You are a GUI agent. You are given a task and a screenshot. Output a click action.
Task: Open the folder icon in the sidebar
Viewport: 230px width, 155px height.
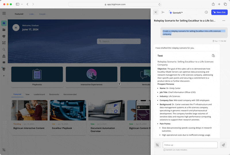tap(4, 30)
